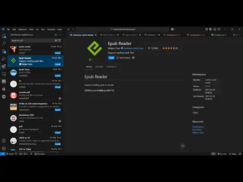Viewport: 243px width, 182px height.
Task: Click the videoeditortimelineproject command center
Action: [x=122, y=29]
